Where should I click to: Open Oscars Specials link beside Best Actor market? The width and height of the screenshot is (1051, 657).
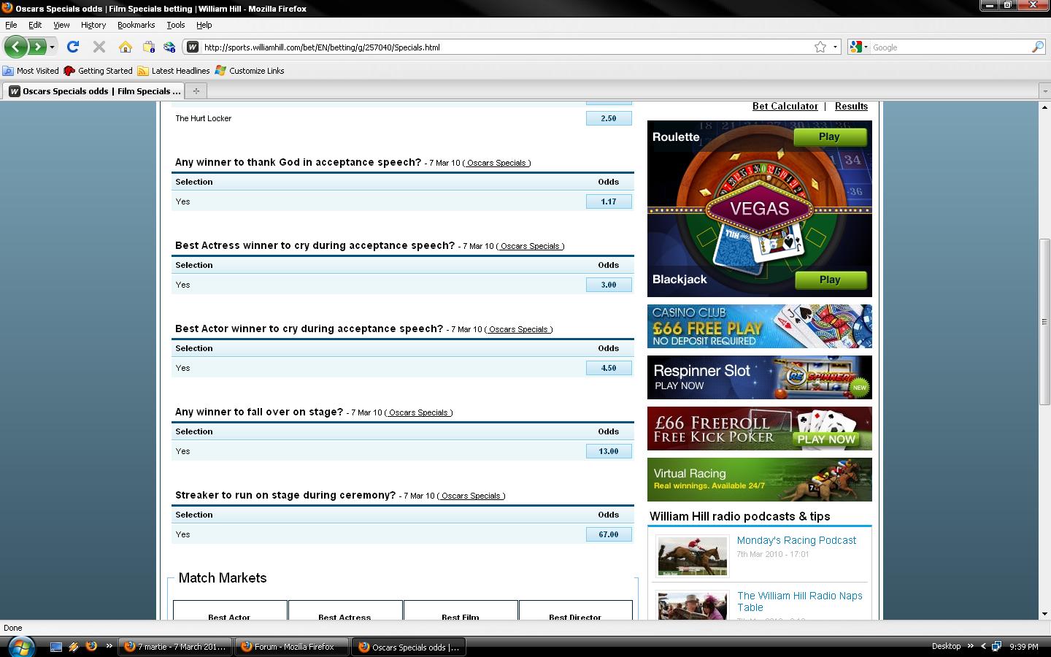(x=518, y=329)
